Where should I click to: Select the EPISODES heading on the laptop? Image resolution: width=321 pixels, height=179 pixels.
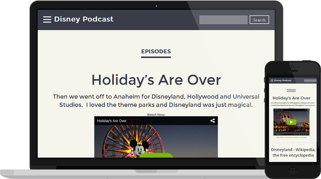click(156, 51)
